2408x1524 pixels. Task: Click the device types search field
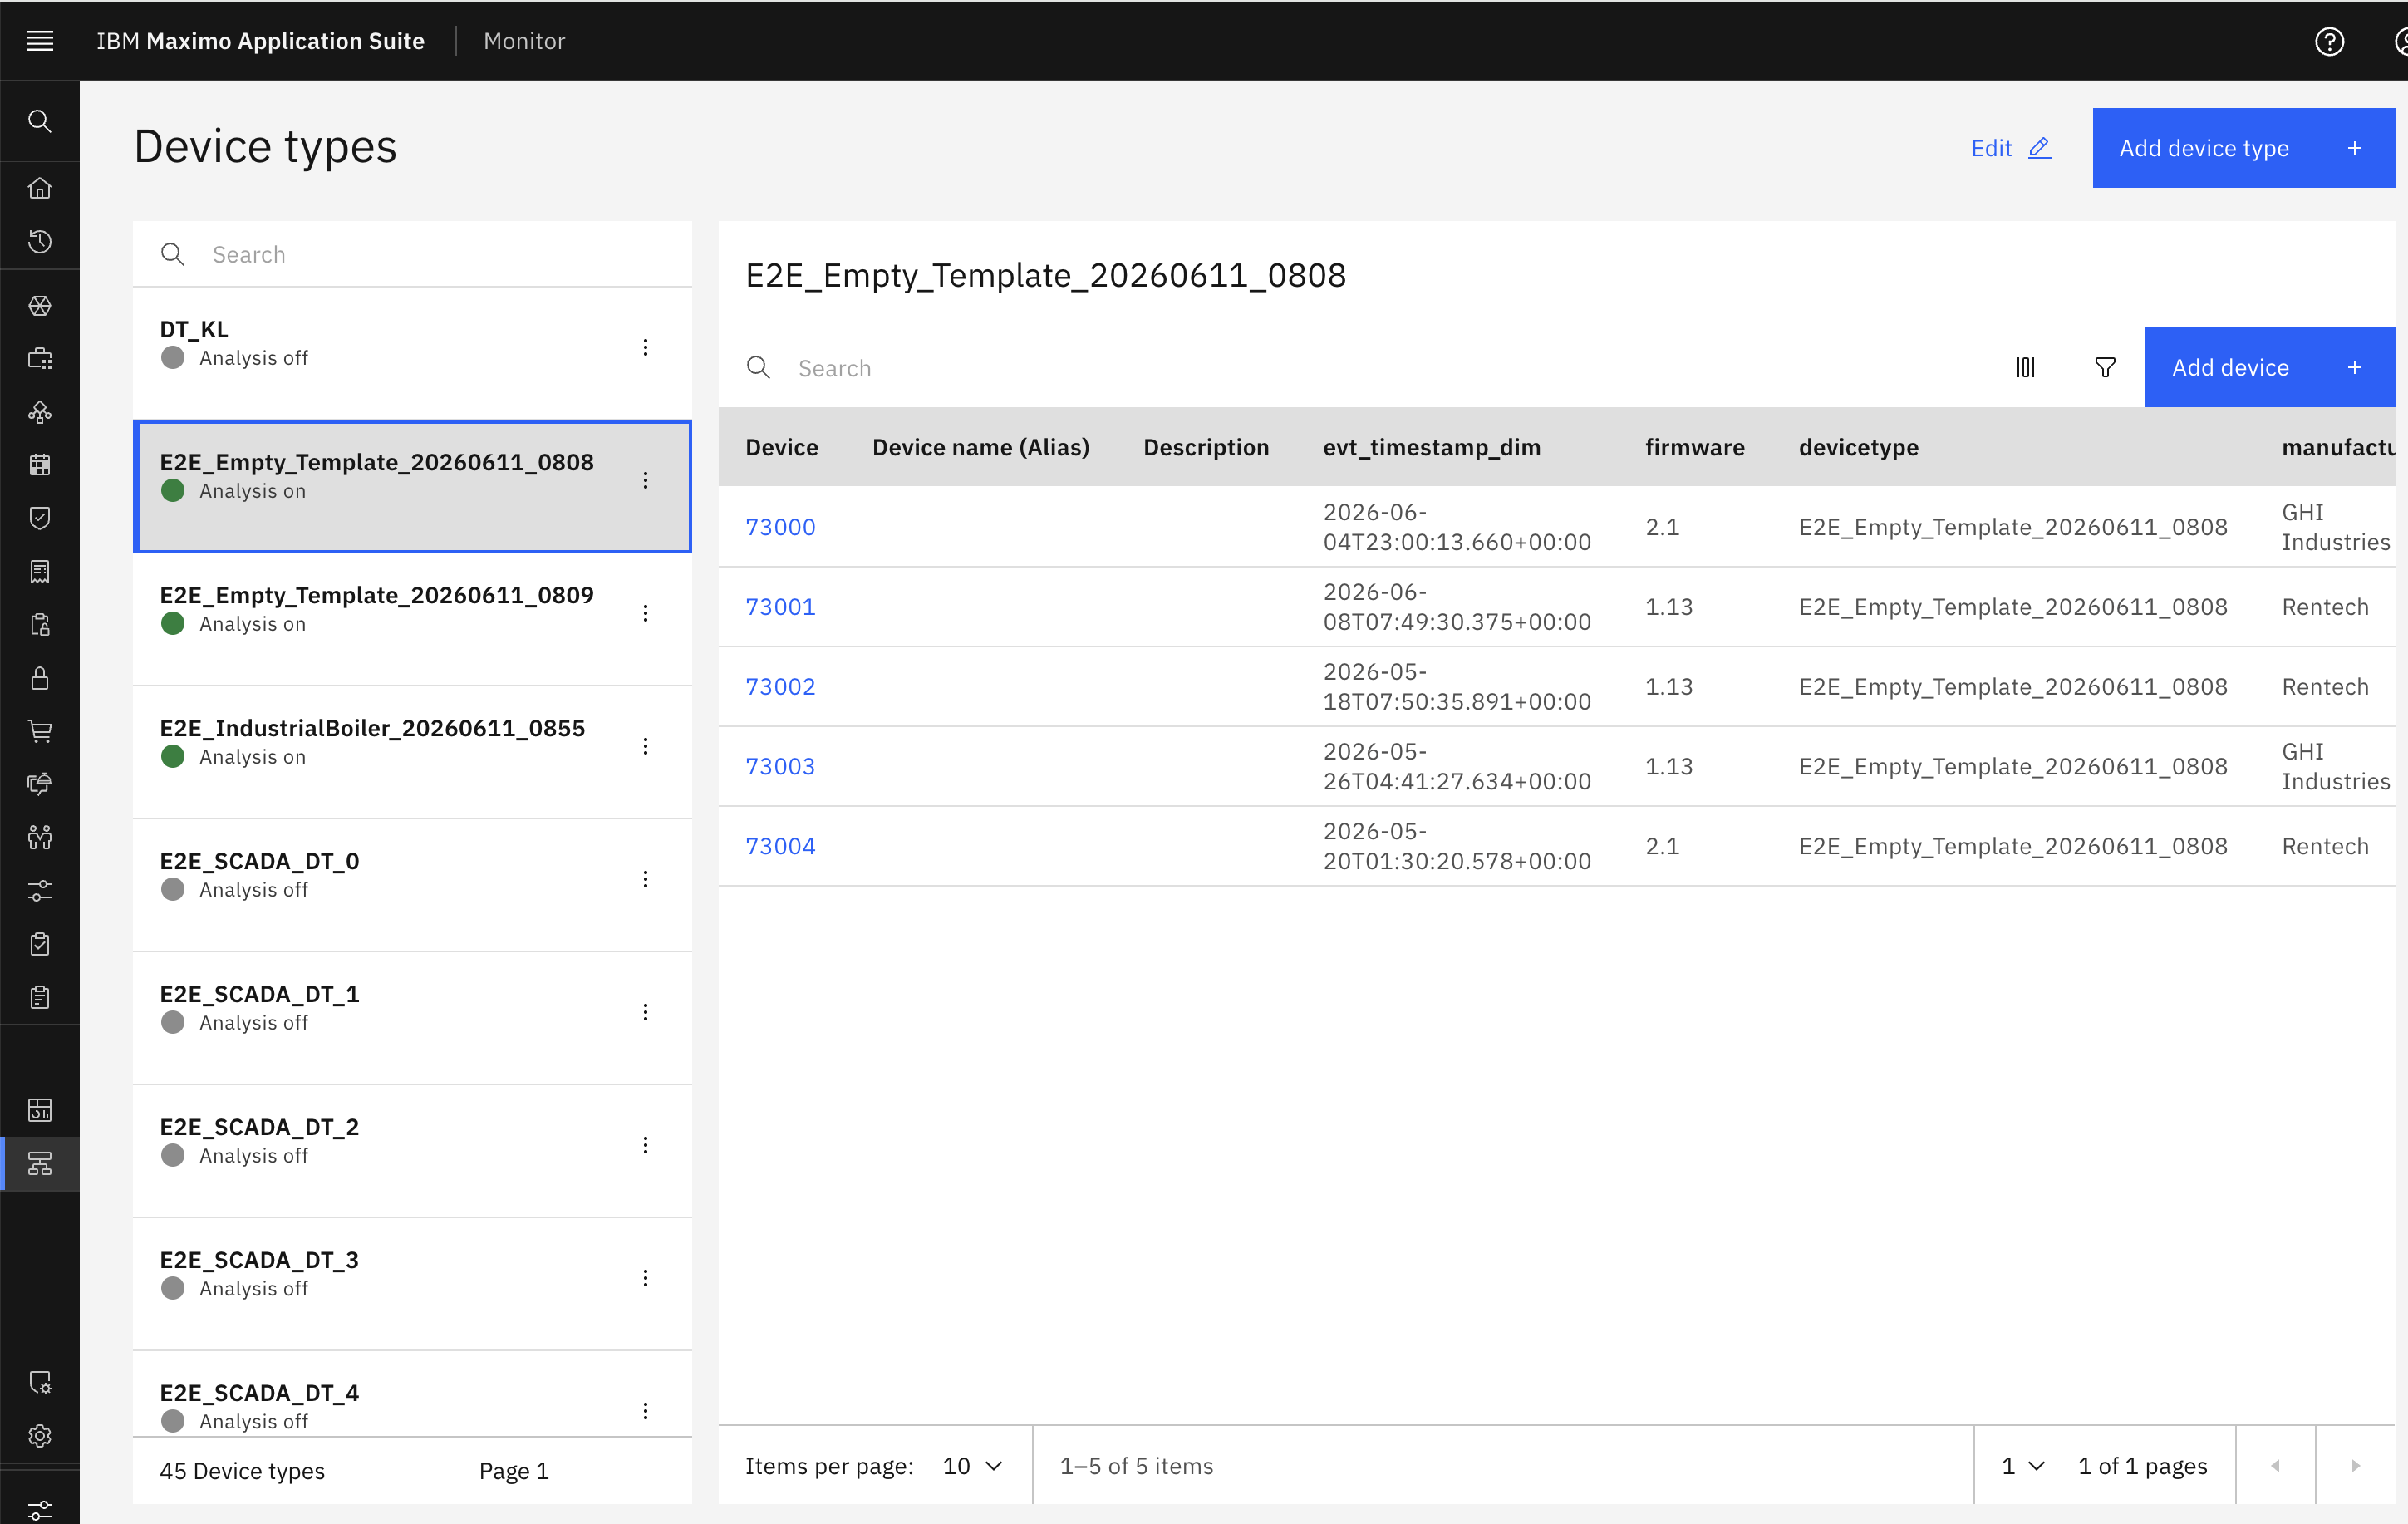click(x=412, y=254)
